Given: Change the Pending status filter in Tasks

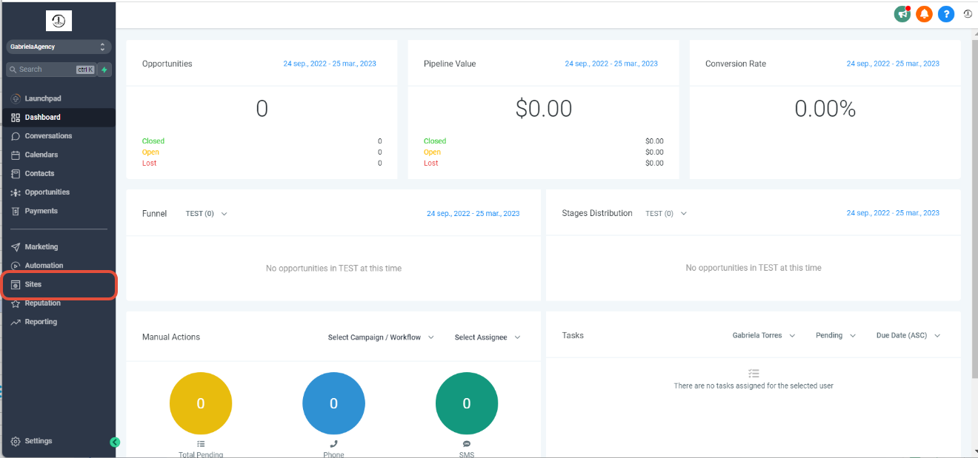Looking at the screenshot, I should click(834, 335).
